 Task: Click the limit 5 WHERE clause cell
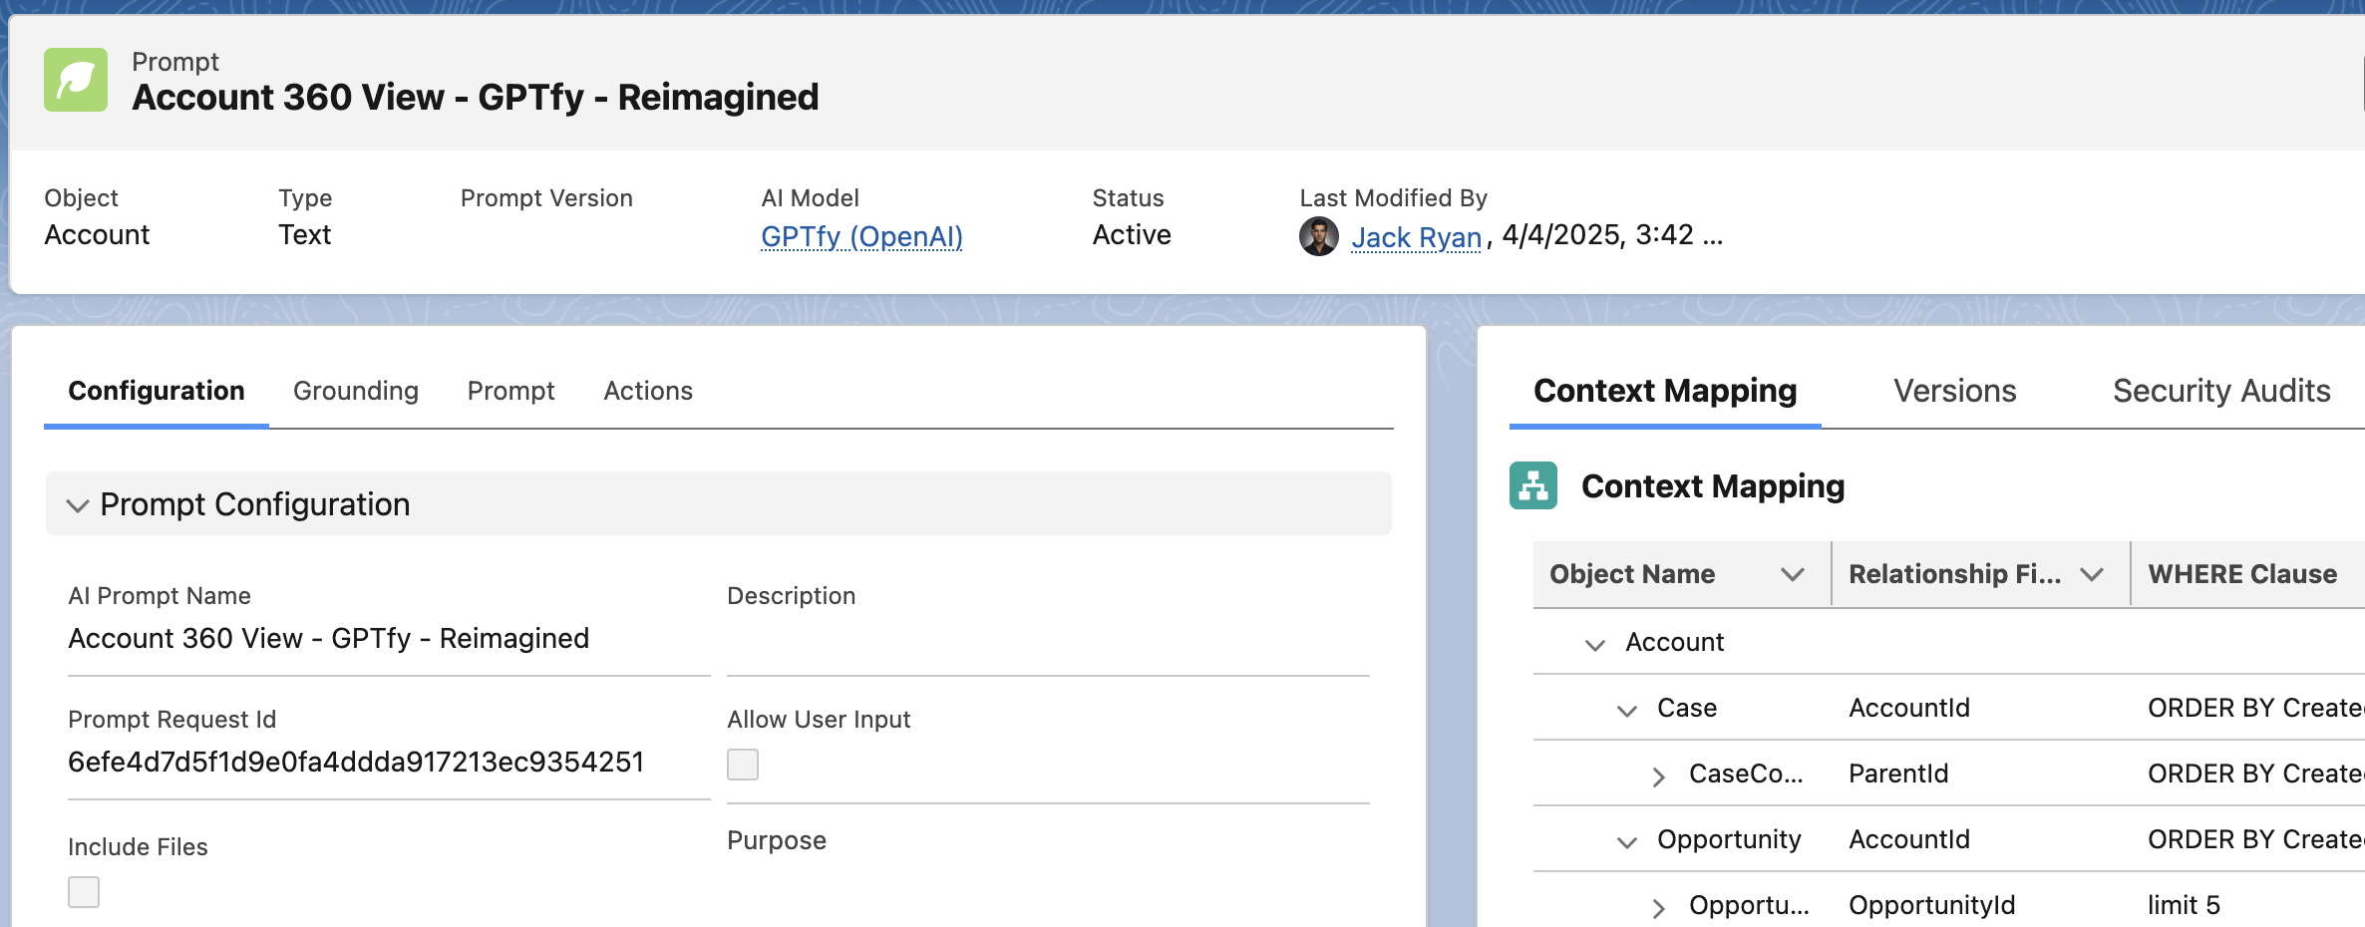tap(2184, 905)
